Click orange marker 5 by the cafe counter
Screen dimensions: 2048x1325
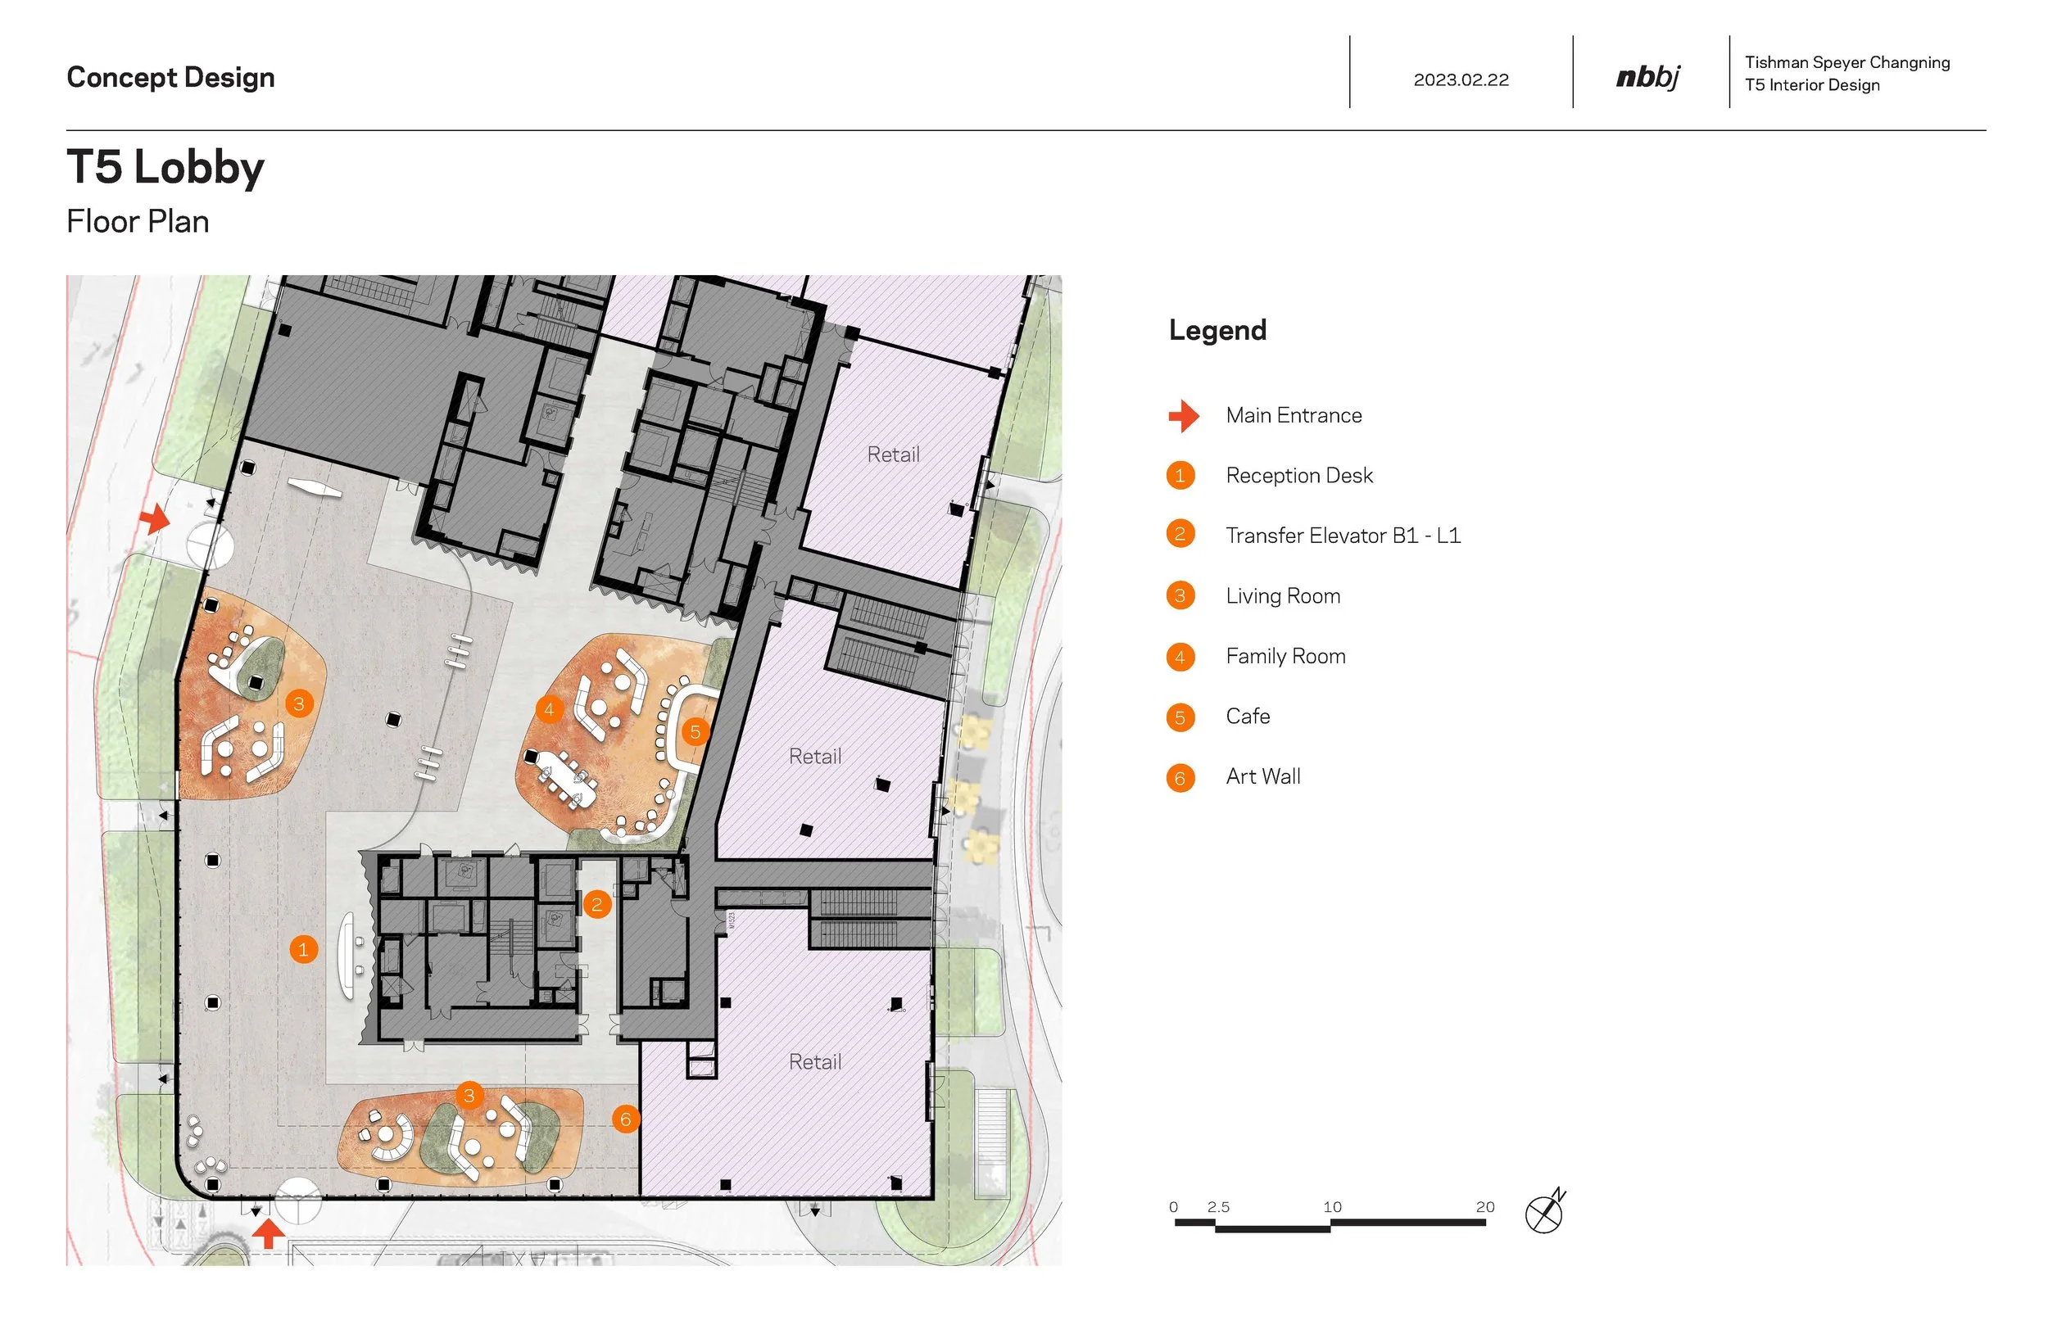696,732
